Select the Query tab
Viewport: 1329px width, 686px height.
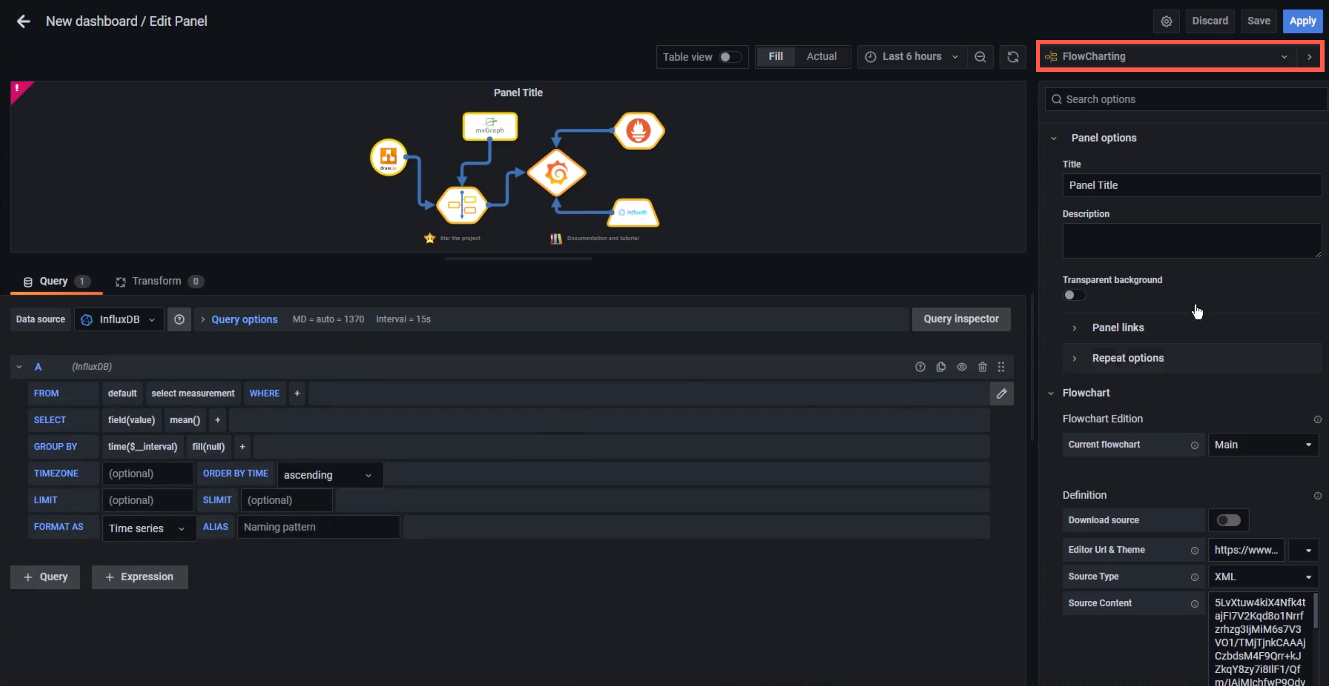click(x=54, y=280)
